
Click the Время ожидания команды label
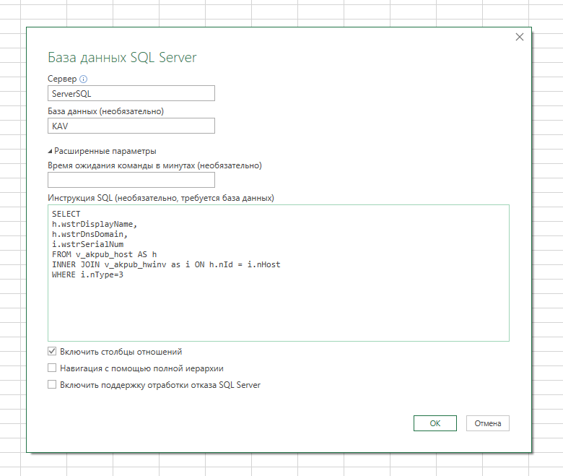pos(154,165)
